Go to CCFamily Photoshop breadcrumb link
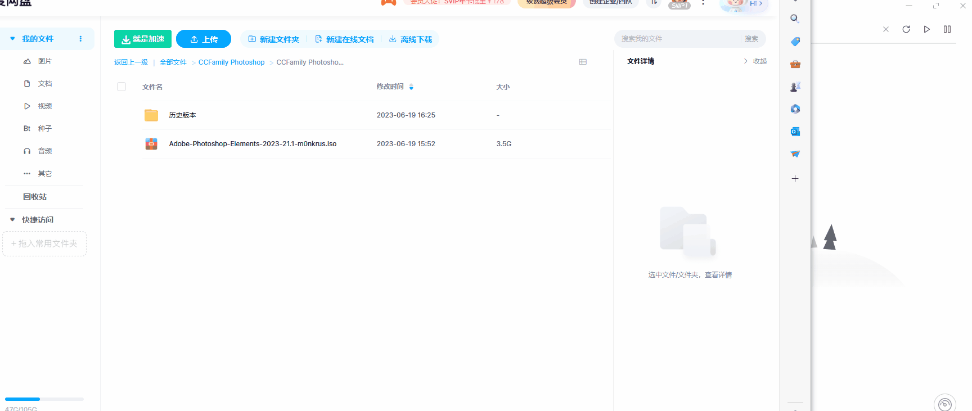The width and height of the screenshot is (972, 411). [x=231, y=62]
